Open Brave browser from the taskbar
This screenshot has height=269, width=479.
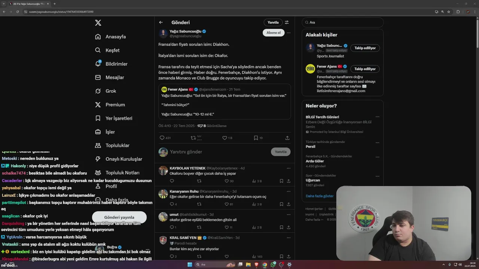tap(256, 265)
